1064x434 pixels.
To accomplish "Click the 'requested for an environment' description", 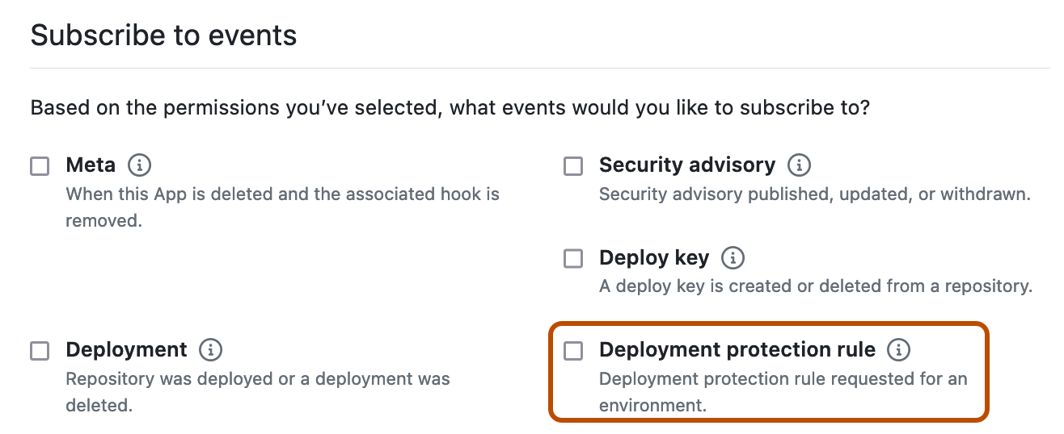I will coord(783,379).
